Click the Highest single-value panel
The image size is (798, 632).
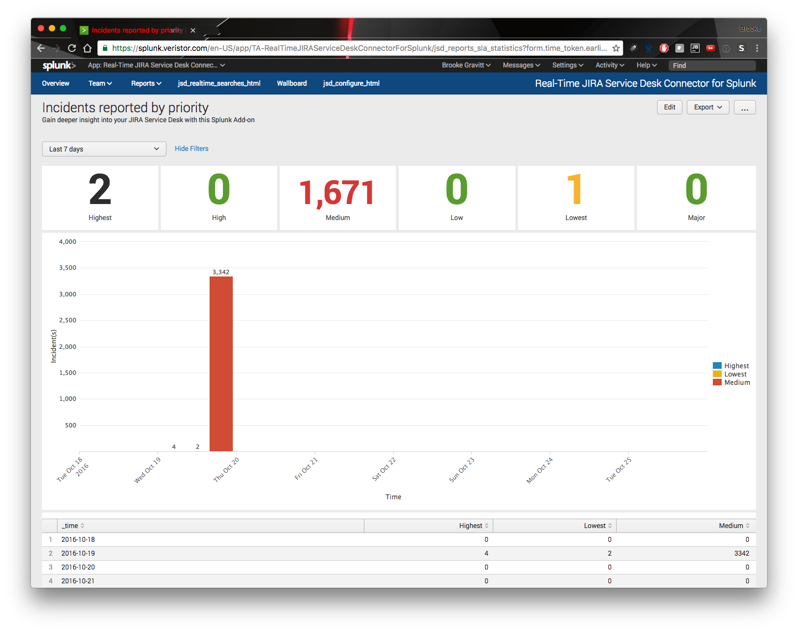100,198
